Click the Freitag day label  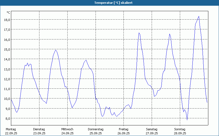[x=124, y=129]
